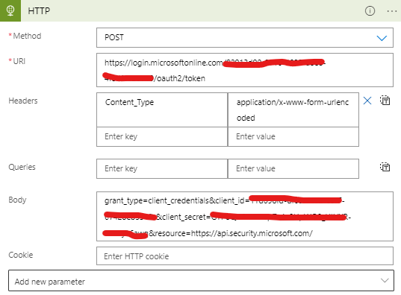Click the empty Headers Enter key field
Image resolution: width=401 pixels, height=295 pixels.
tap(162, 137)
